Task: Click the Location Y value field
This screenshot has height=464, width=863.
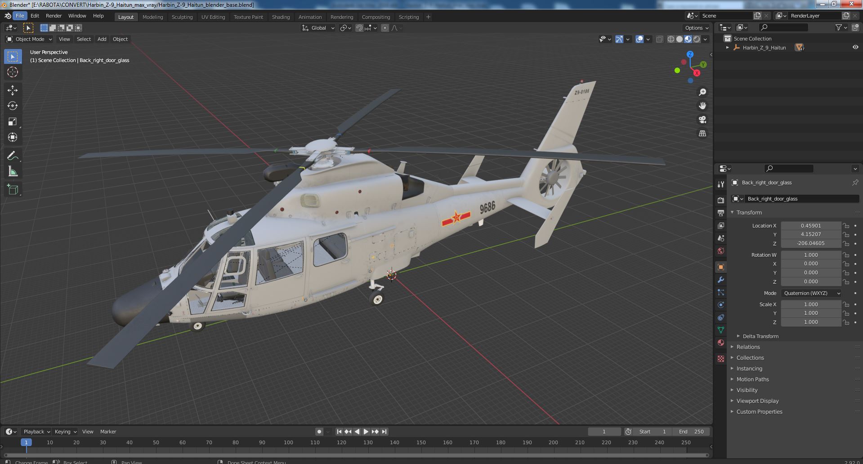Action: tap(811, 235)
